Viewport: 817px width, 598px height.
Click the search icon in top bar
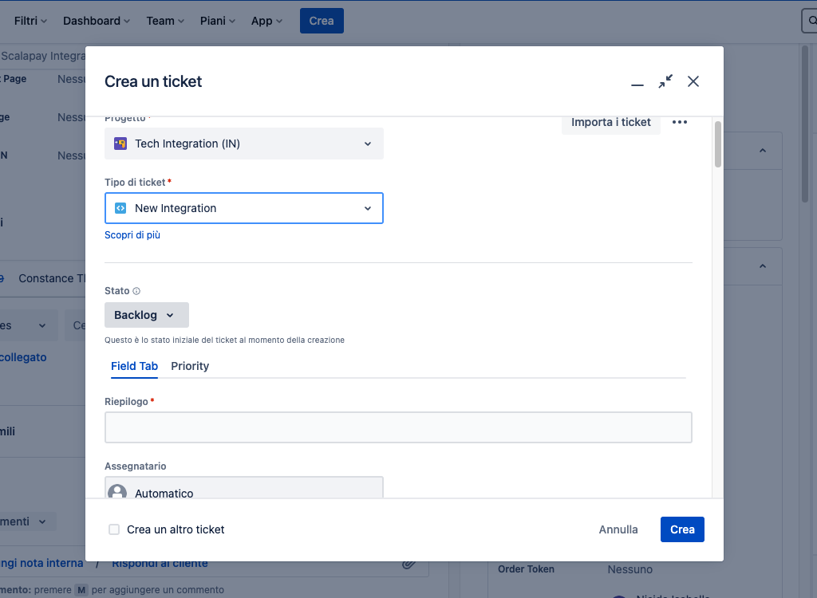coord(811,21)
